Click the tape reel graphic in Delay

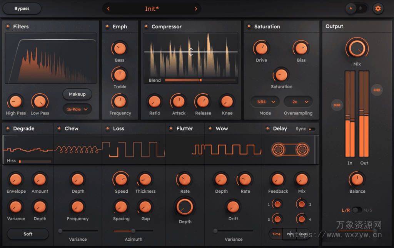tap(290, 150)
